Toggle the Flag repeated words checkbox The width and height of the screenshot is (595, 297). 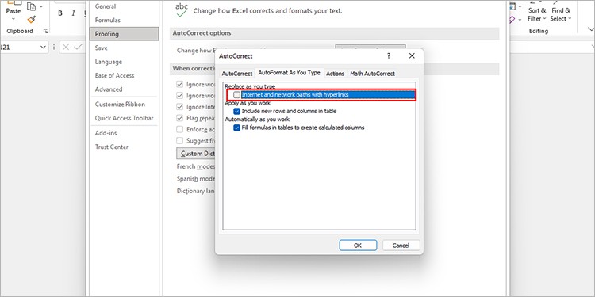coord(179,118)
